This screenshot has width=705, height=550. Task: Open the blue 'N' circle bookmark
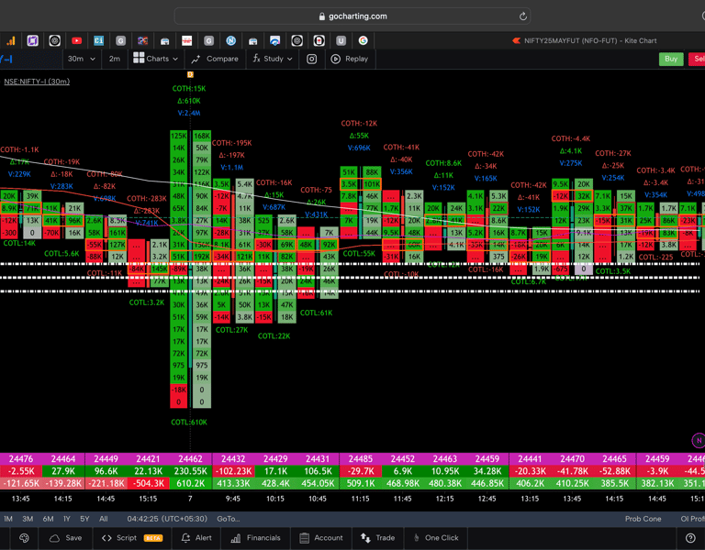tap(231, 41)
